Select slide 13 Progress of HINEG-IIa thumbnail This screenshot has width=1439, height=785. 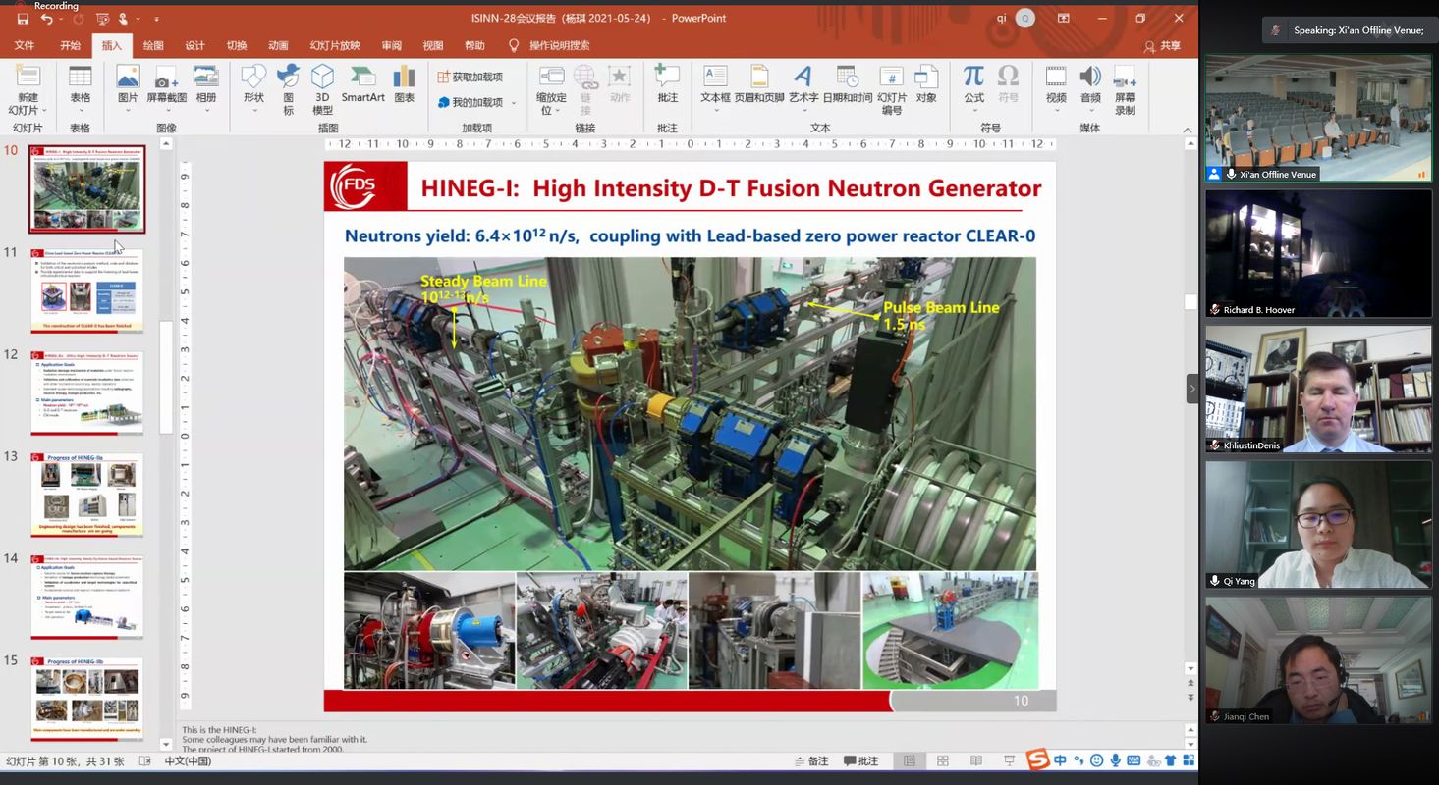pos(86,495)
